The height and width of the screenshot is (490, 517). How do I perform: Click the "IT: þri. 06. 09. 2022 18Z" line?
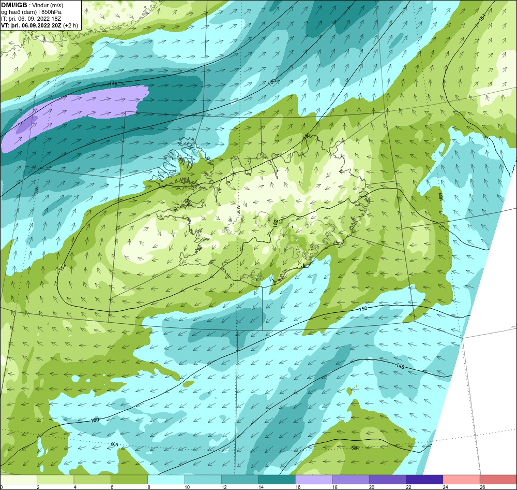coord(31,19)
